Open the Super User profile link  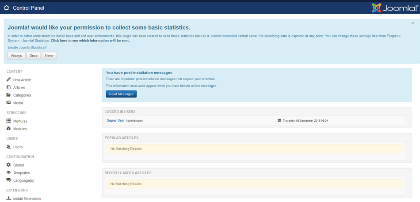[x=116, y=120]
